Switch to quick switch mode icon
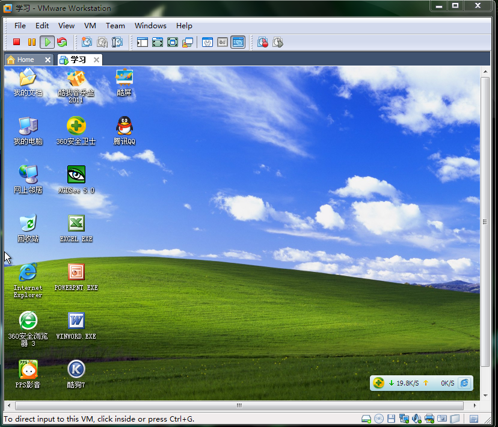Screen dimensions: 498x427 click(x=158, y=42)
